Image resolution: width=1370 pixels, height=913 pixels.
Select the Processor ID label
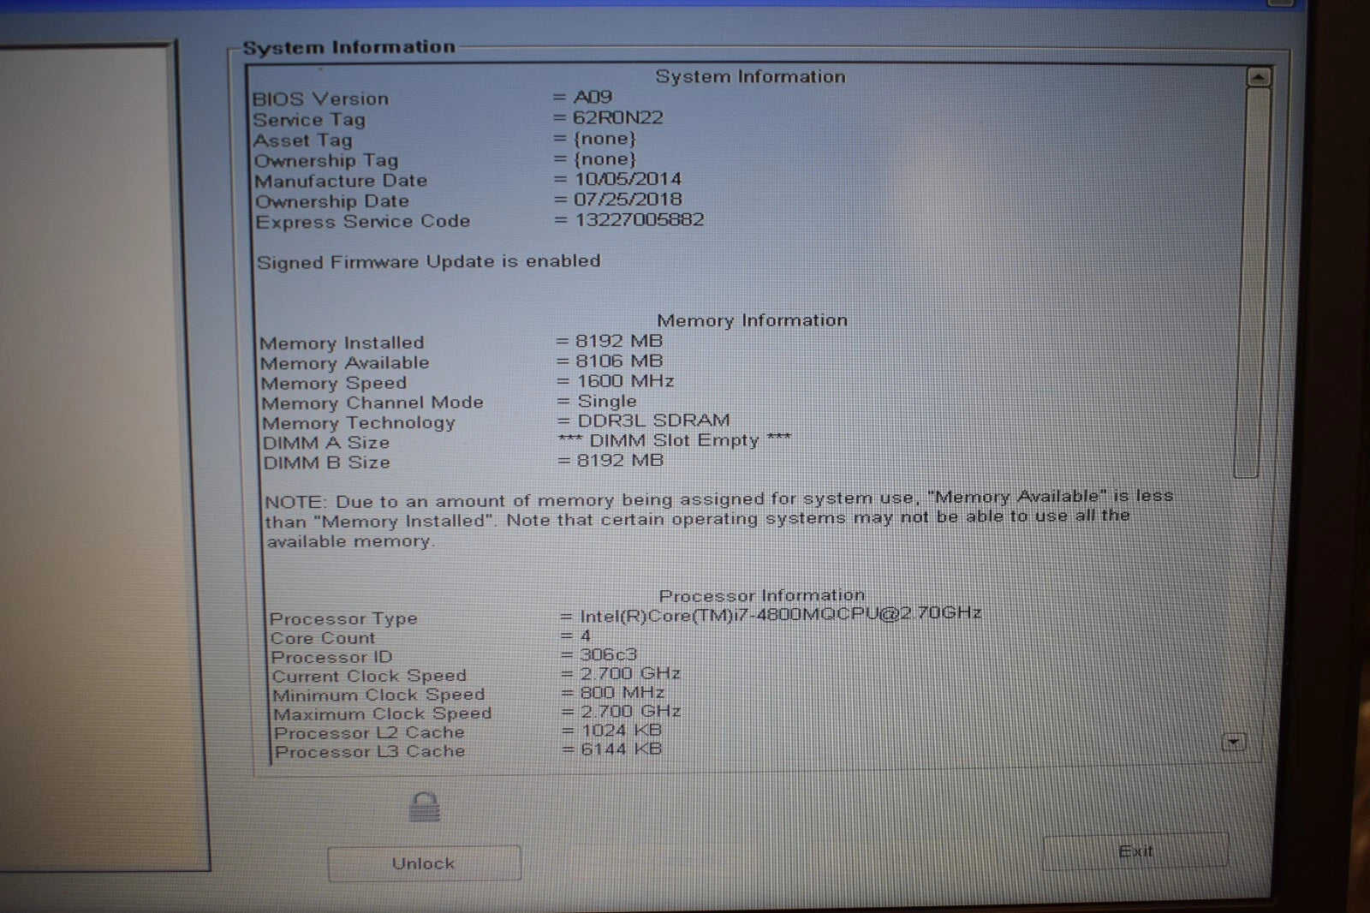click(331, 658)
